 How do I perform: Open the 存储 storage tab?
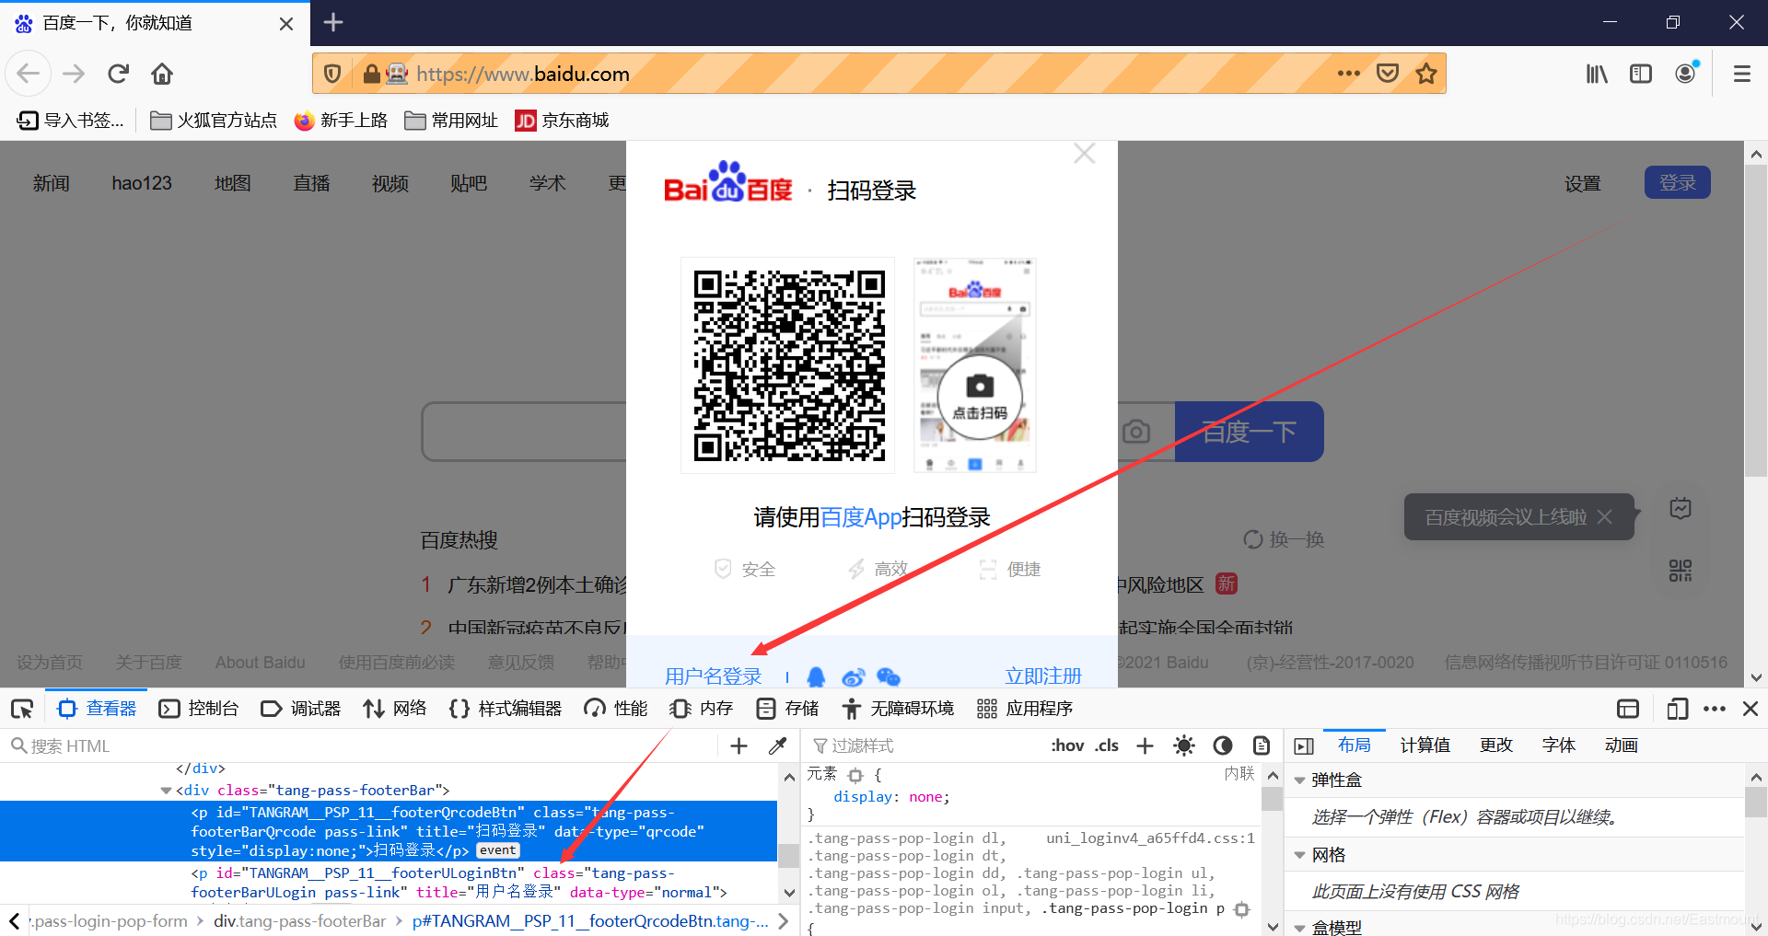tap(787, 709)
